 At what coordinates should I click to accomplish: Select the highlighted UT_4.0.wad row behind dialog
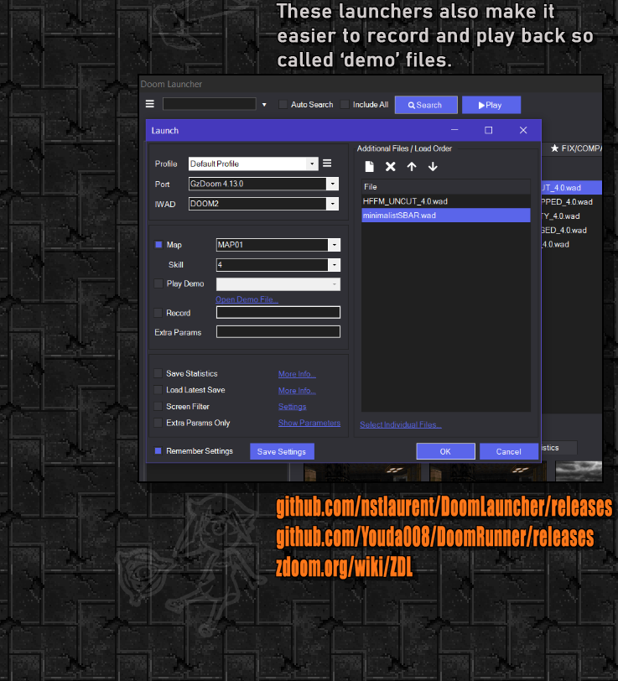(x=571, y=188)
